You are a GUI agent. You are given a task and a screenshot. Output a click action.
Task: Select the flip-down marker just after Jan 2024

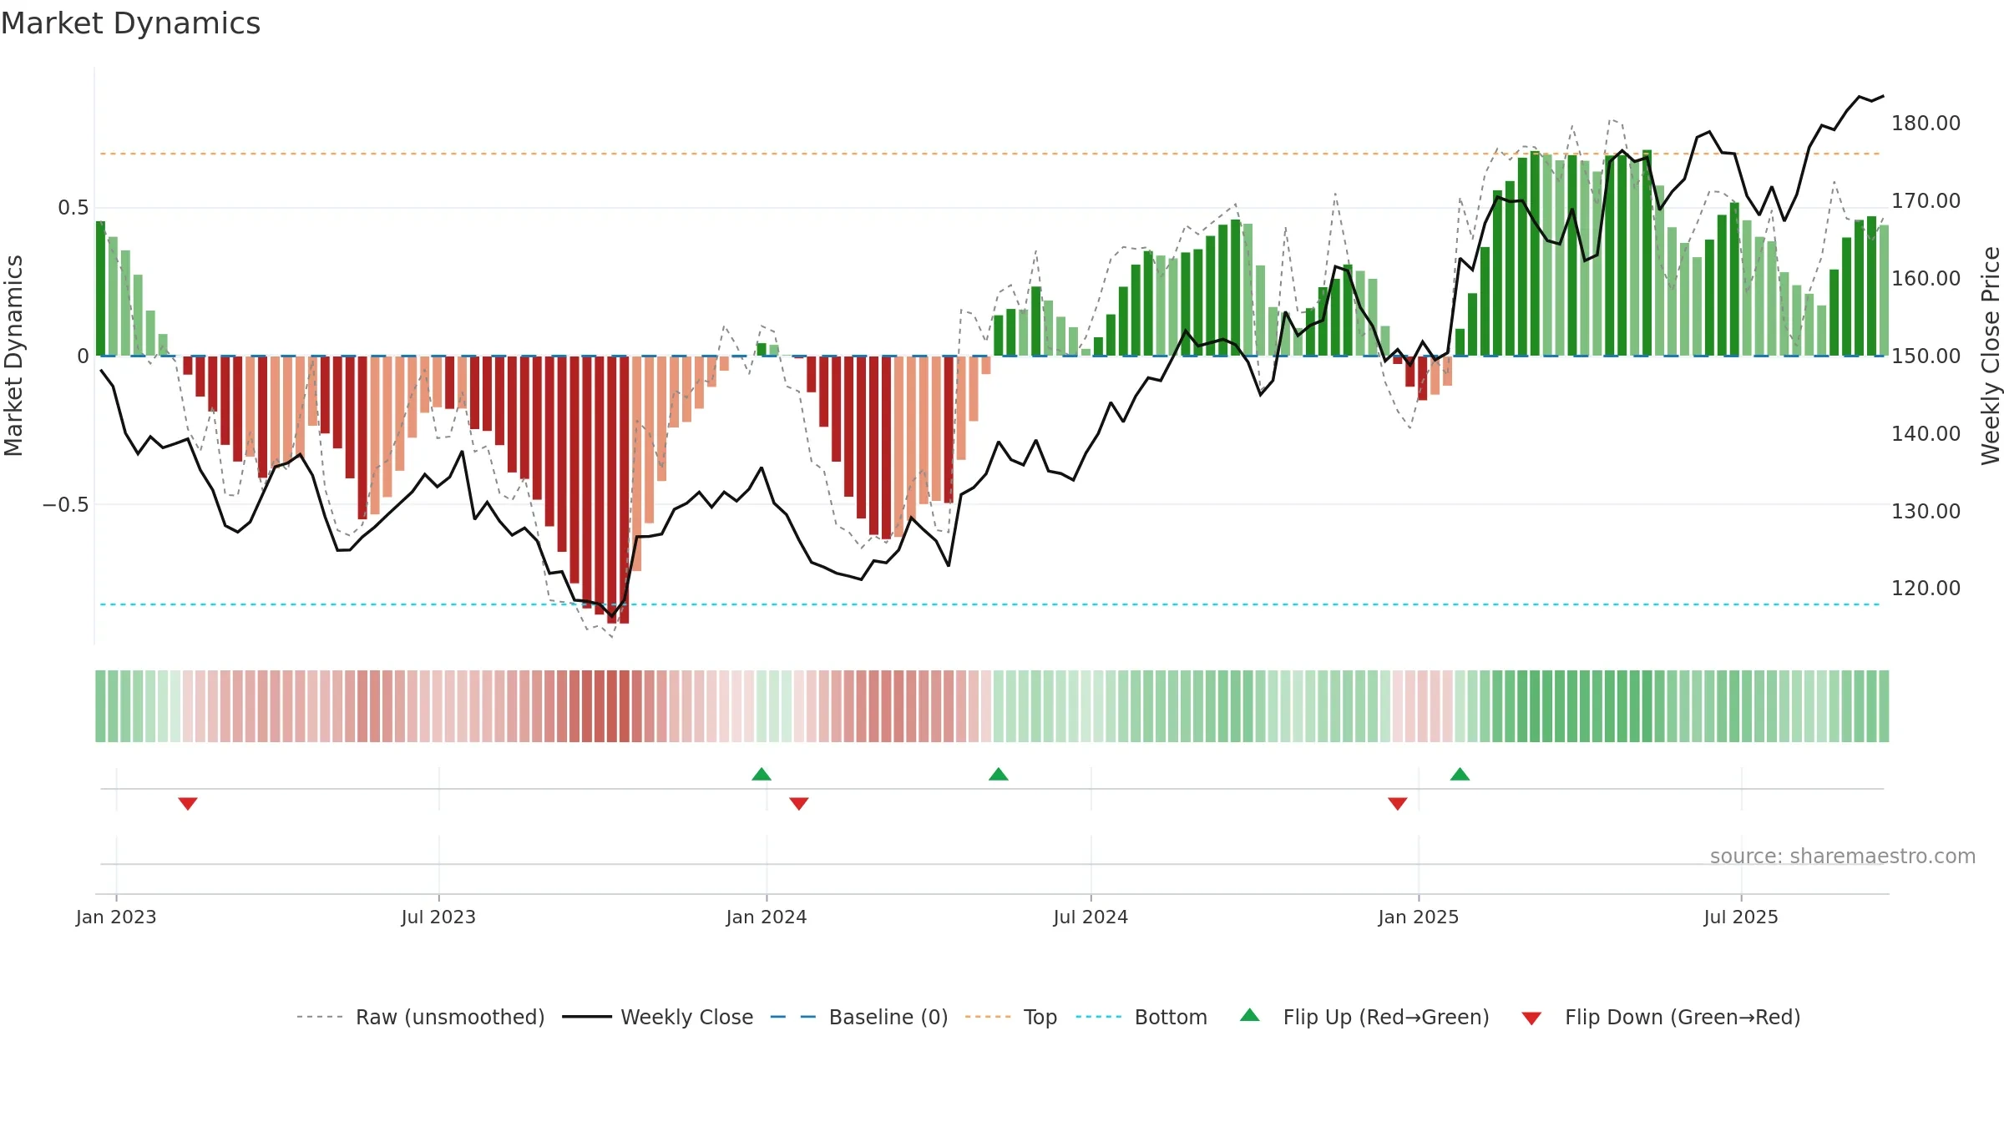(x=799, y=803)
